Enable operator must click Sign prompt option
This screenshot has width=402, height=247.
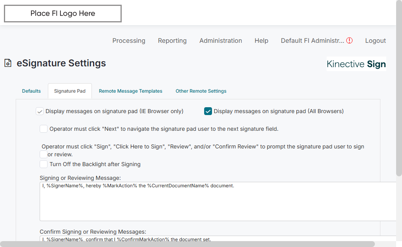click(44, 154)
